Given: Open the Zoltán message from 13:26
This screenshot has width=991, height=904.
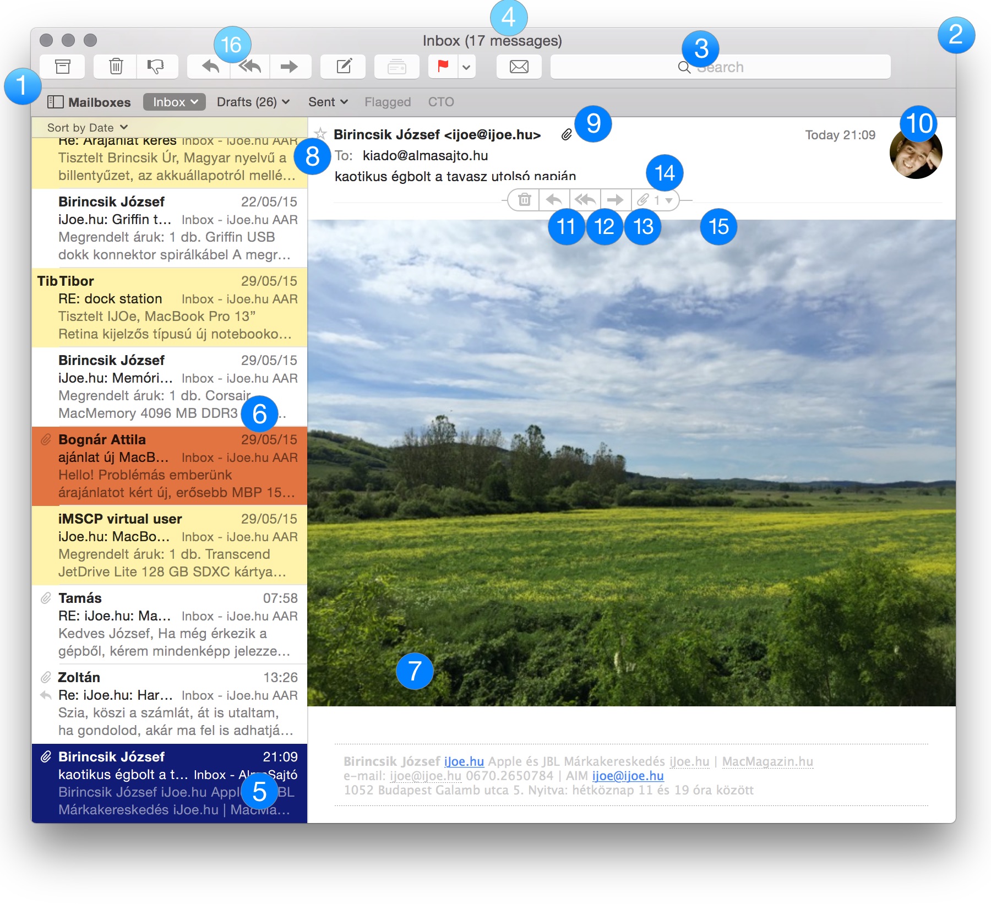Looking at the screenshot, I should (x=170, y=704).
